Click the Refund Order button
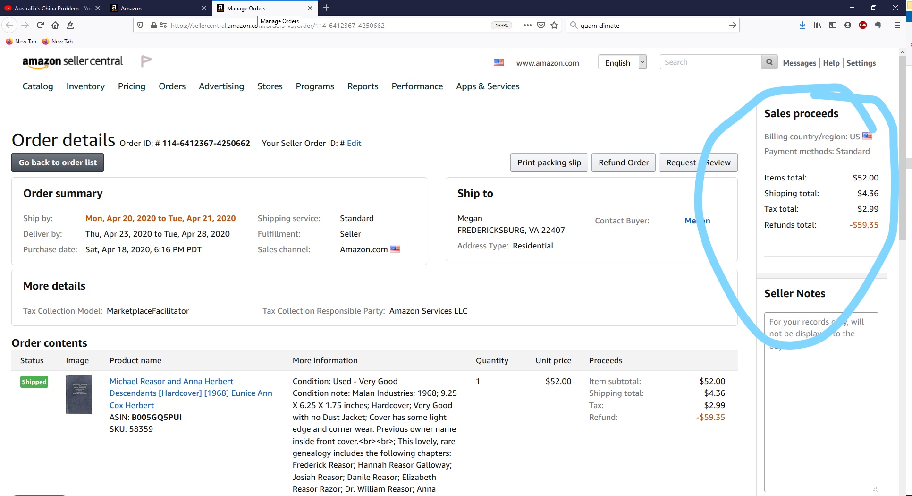 [x=624, y=162]
